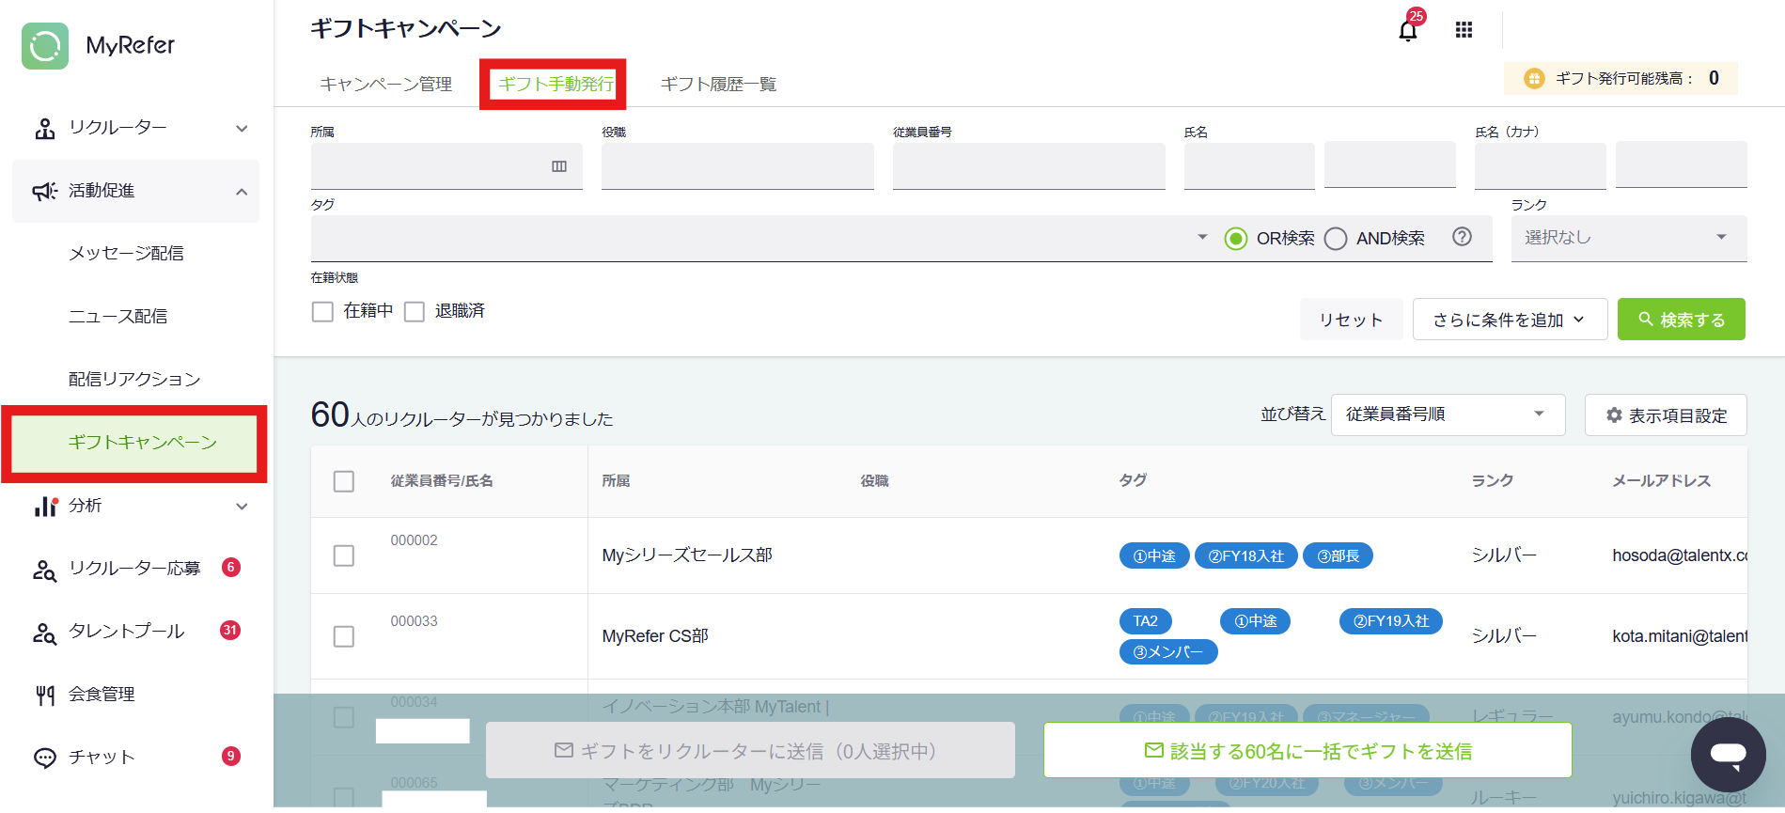Tick the select-all checkbox in table header
Screen dimensions: 1785x813
click(x=344, y=481)
